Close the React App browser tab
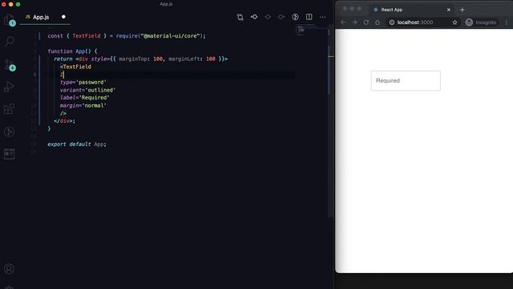Viewport: 513px width, 289px height. tap(449, 10)
